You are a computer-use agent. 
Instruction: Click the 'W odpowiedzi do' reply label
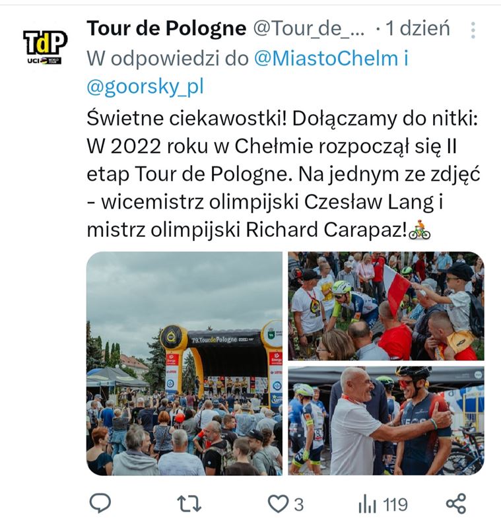pyautogui.click(x=168, y=58)
